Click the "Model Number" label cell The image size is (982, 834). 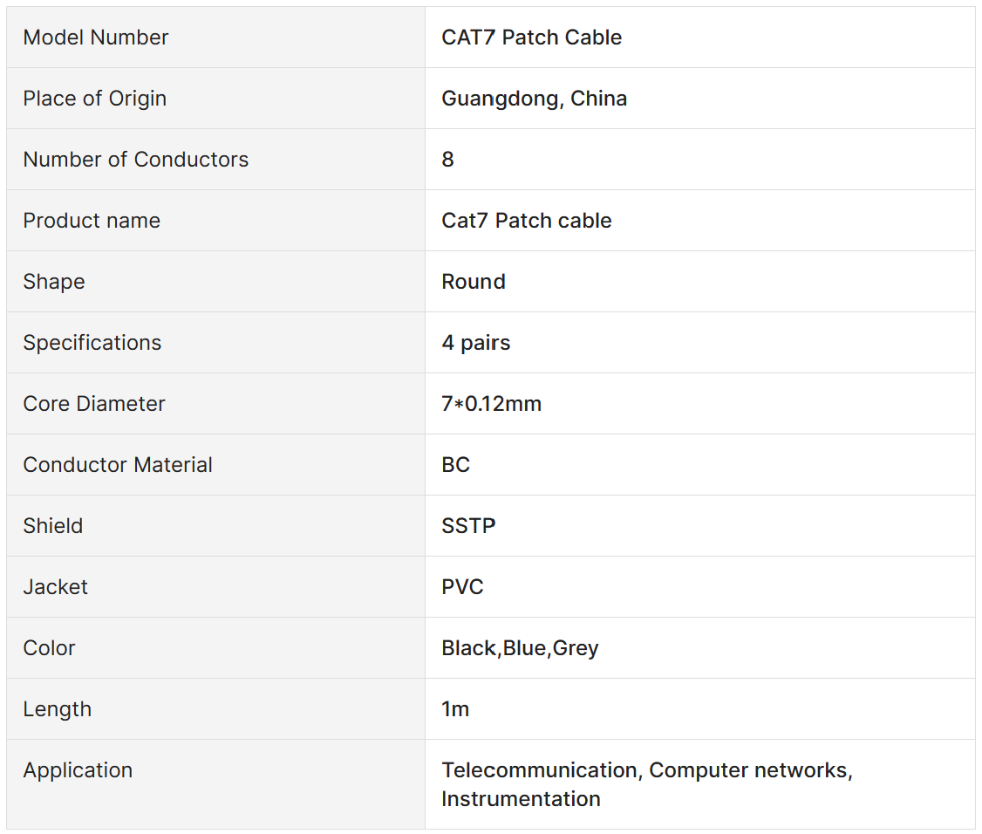96,38
